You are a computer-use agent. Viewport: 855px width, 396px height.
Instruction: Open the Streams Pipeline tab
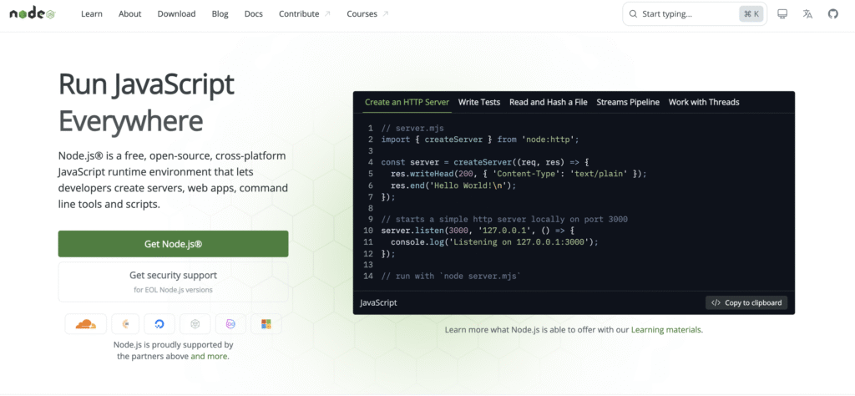click(x=628, y=102)
